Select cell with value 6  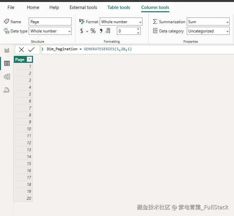[23, 101]
